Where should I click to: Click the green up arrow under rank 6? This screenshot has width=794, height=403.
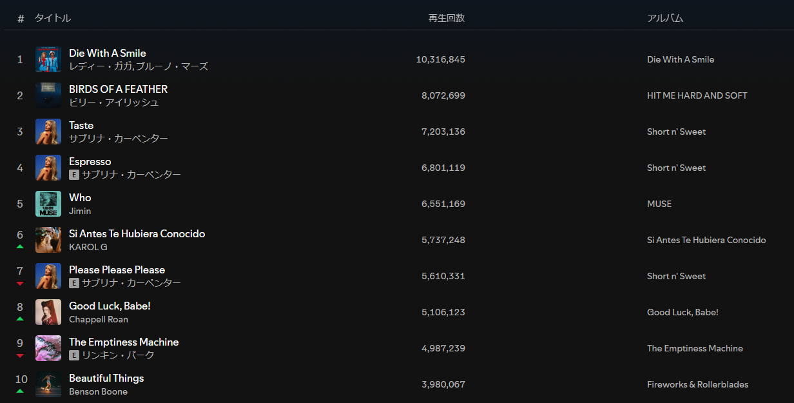(20, 247)
